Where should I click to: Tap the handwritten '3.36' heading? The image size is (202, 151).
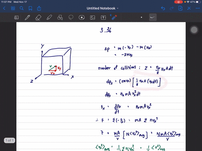[106, 30]
